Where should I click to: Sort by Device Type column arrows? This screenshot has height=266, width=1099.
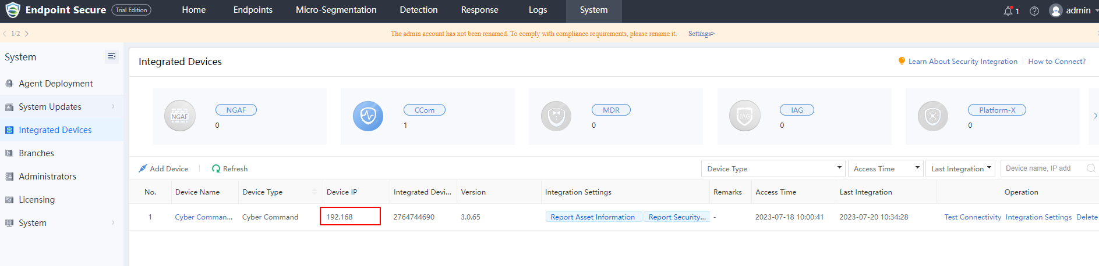[x=314, y=192]
